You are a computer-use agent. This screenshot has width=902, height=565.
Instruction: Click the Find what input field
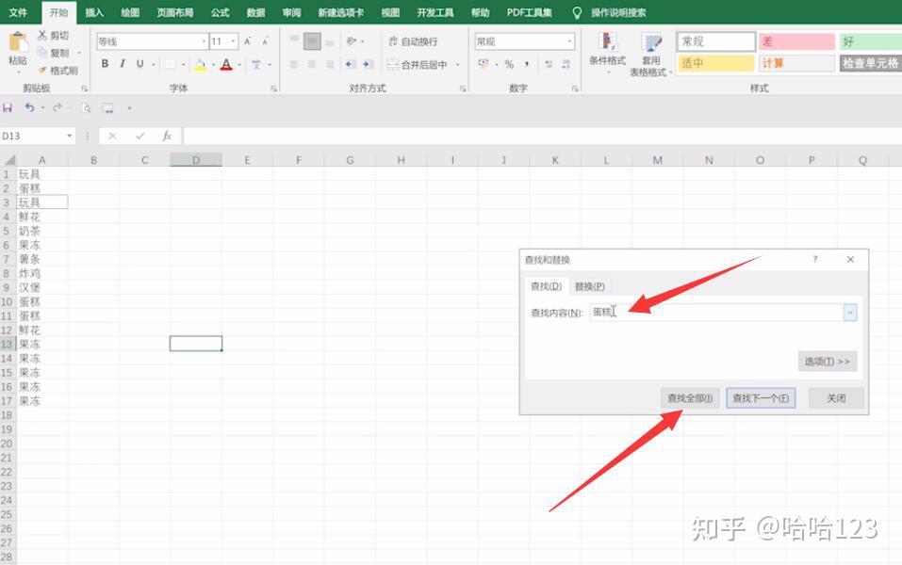click(716, 312)
